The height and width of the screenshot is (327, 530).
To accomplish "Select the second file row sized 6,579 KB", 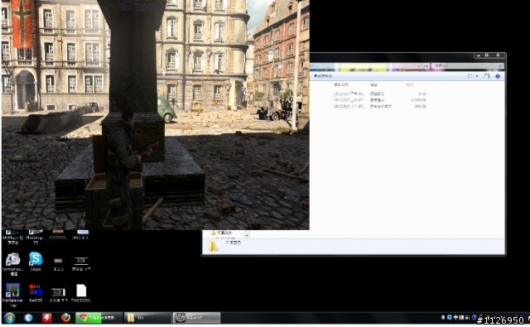I will [x=379, y=100].
